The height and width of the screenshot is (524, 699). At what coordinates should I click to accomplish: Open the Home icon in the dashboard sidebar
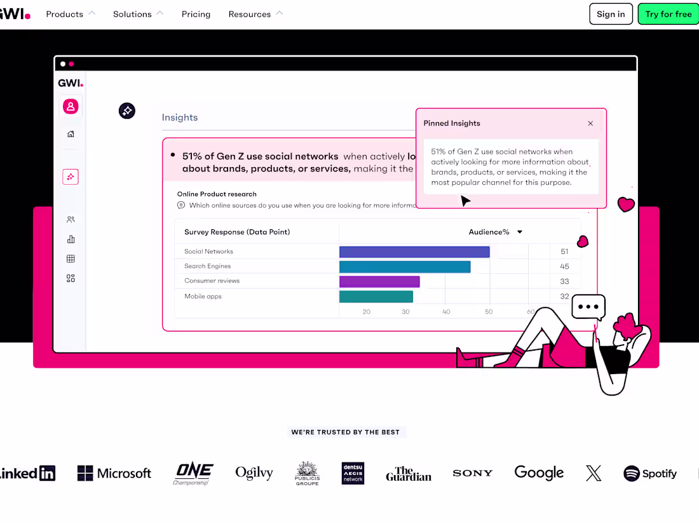point(70,133)
